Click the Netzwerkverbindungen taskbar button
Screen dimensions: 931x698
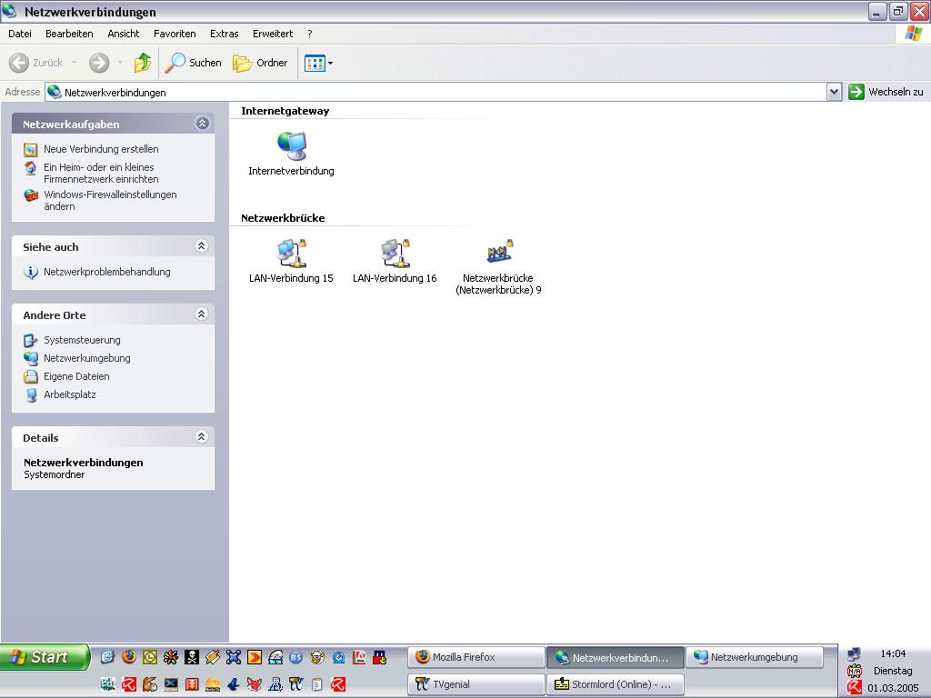(616, 657)
